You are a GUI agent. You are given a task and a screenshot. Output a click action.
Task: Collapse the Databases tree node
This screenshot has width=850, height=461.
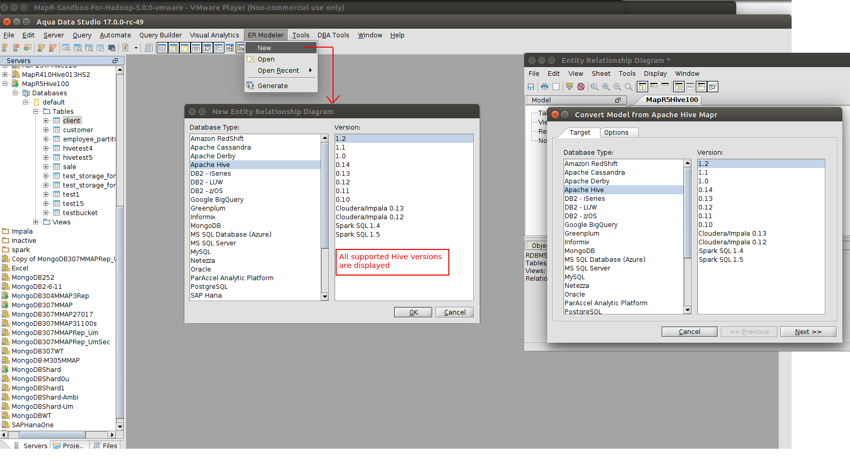click(x=15, y=93)
